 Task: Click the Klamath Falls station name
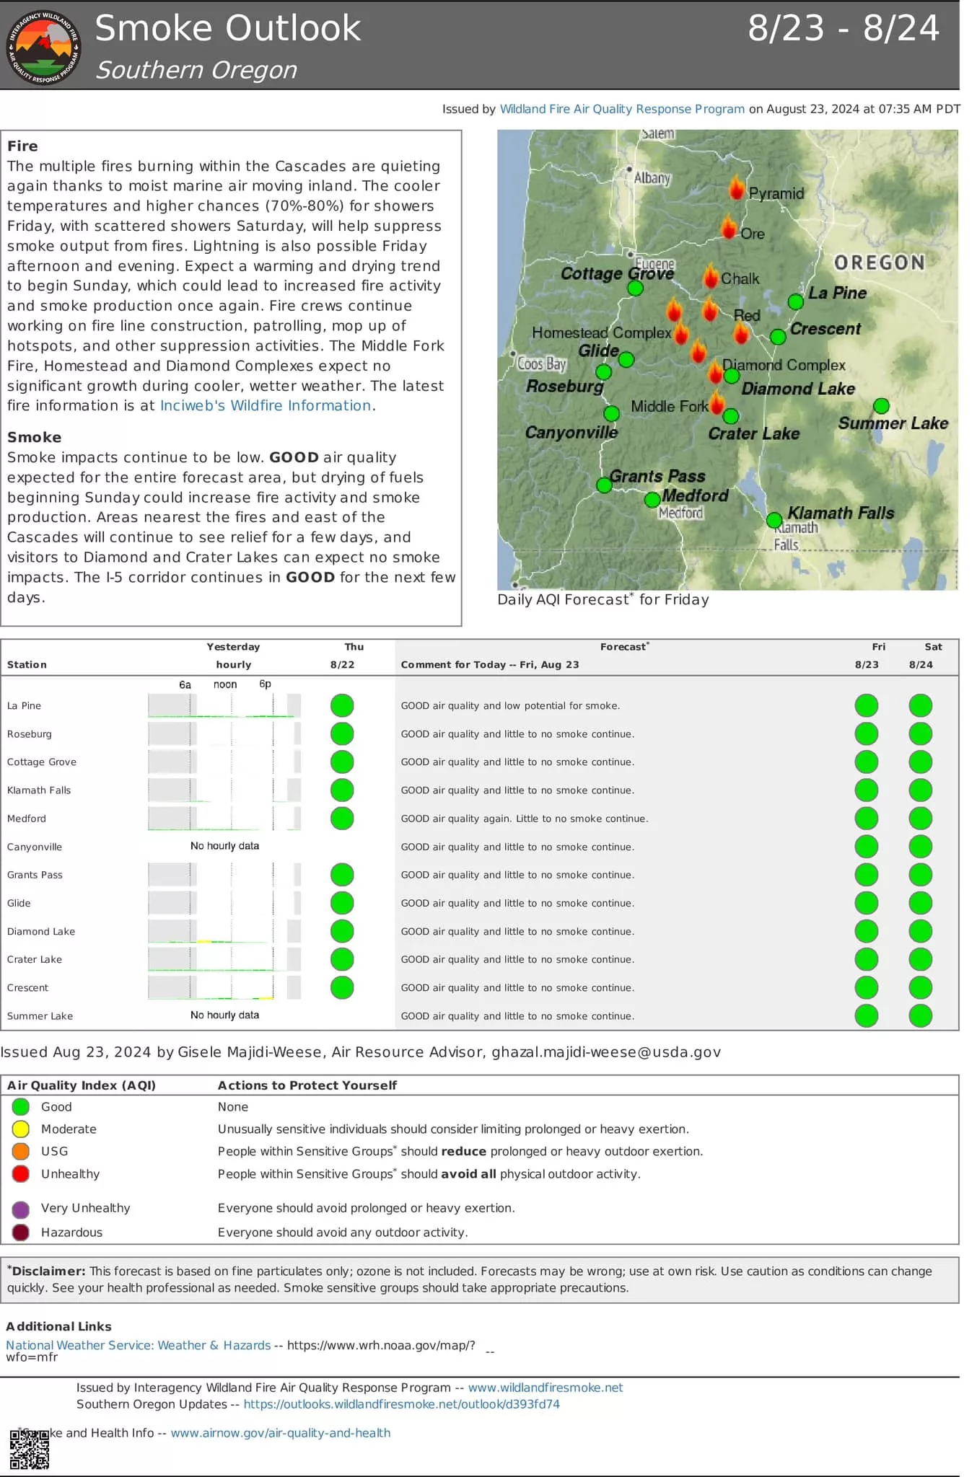pos(39,790)
